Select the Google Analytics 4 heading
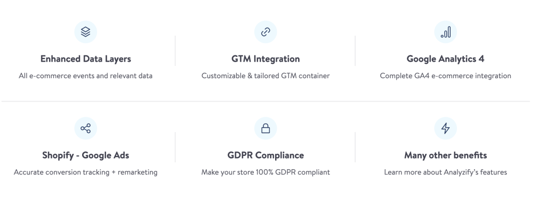Viewport: 546px width, 207px height. pos(445,59)
